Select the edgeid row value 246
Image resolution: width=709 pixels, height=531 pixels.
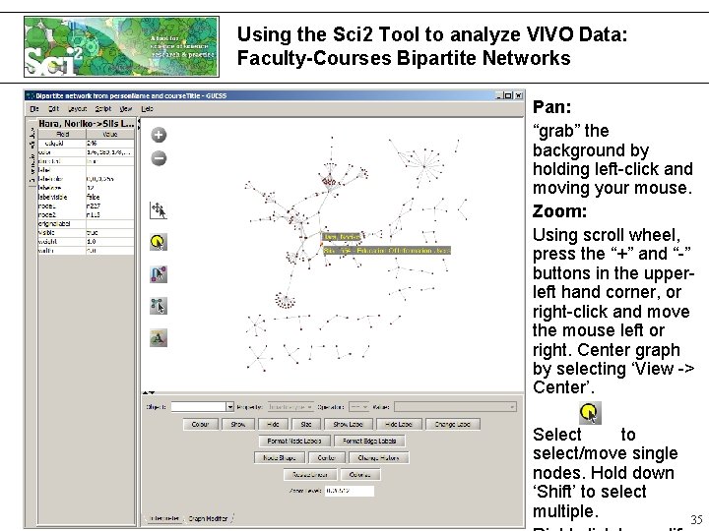(110, 144)
